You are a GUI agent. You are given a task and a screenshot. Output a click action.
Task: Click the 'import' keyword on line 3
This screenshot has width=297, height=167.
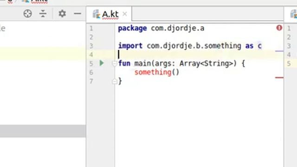pyautogui.click(x=130, y=46)
